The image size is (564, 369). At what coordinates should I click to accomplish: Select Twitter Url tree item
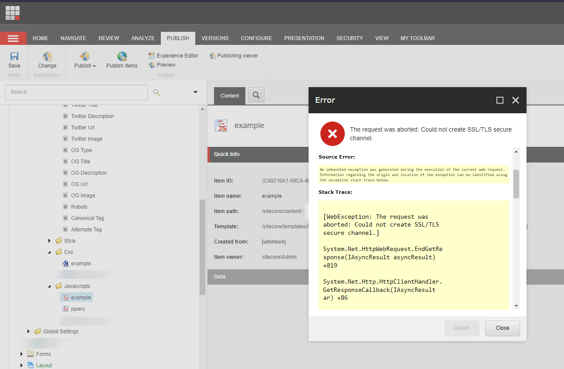pyautogui.click(x=83, y=128)
